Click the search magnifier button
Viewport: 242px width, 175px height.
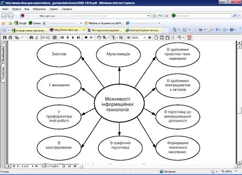[235, 16]
